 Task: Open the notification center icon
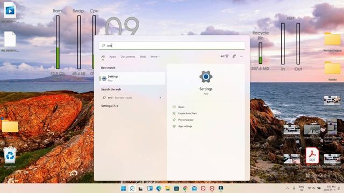(x=339, y=188)
